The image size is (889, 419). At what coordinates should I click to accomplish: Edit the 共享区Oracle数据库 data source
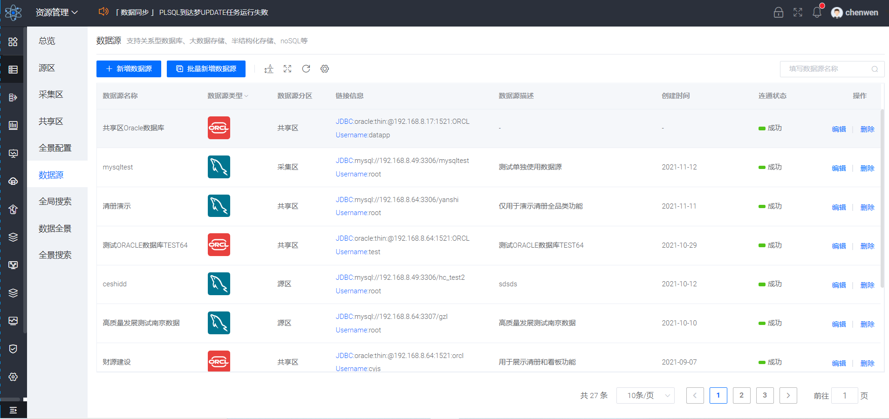pyautogui.click(x=839, y=129)
